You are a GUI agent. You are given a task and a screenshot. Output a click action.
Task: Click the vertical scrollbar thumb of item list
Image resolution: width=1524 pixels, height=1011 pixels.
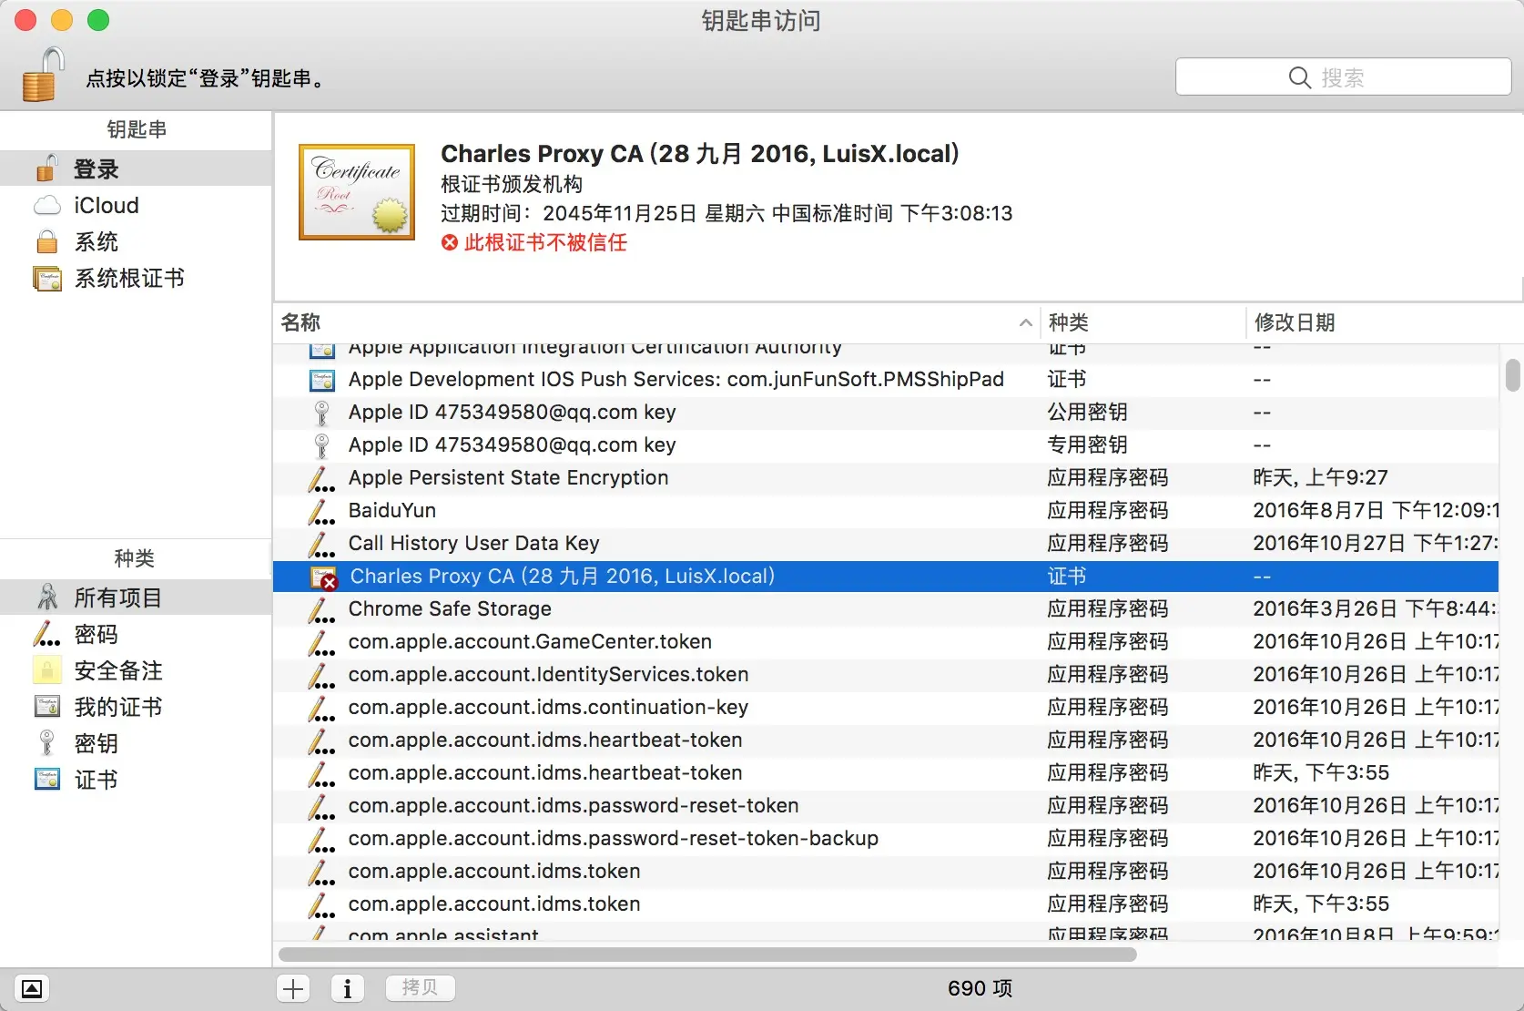point(1512,374)
